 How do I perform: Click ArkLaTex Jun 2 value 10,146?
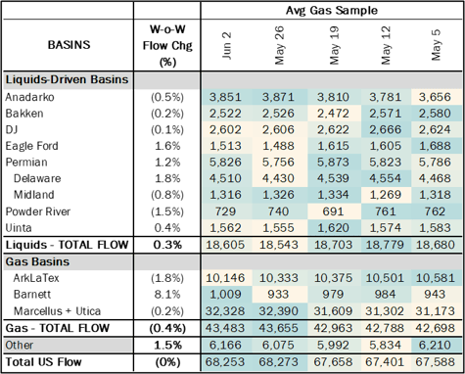[225, 278]
